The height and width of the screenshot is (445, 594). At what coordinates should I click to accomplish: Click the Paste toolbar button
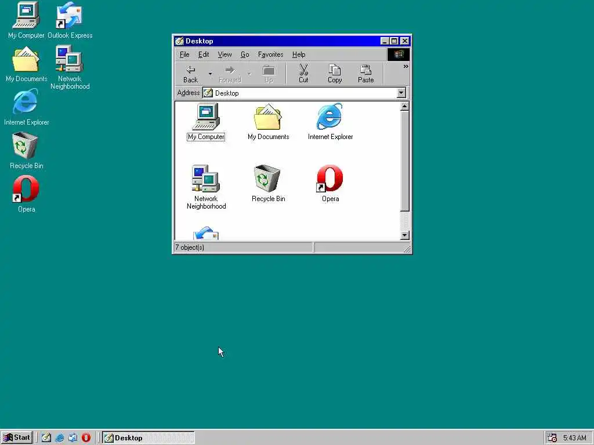pos(365,74)
